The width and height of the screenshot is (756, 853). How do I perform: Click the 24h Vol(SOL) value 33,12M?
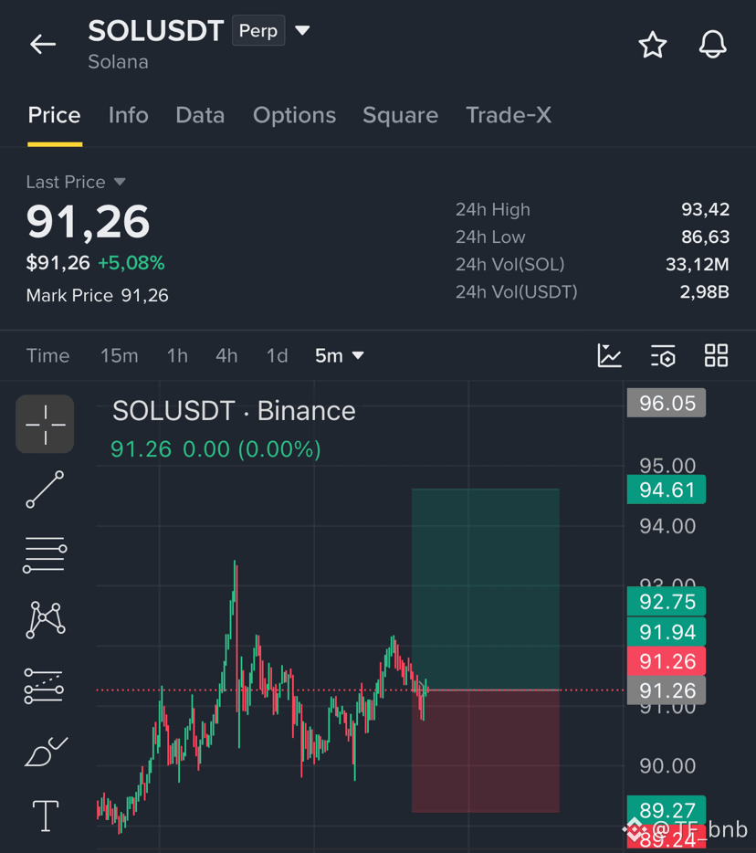698,264
